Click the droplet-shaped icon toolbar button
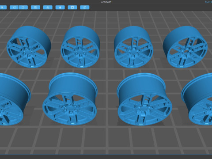Viewport: 212px width, 159px height. [x=60, y=8]
